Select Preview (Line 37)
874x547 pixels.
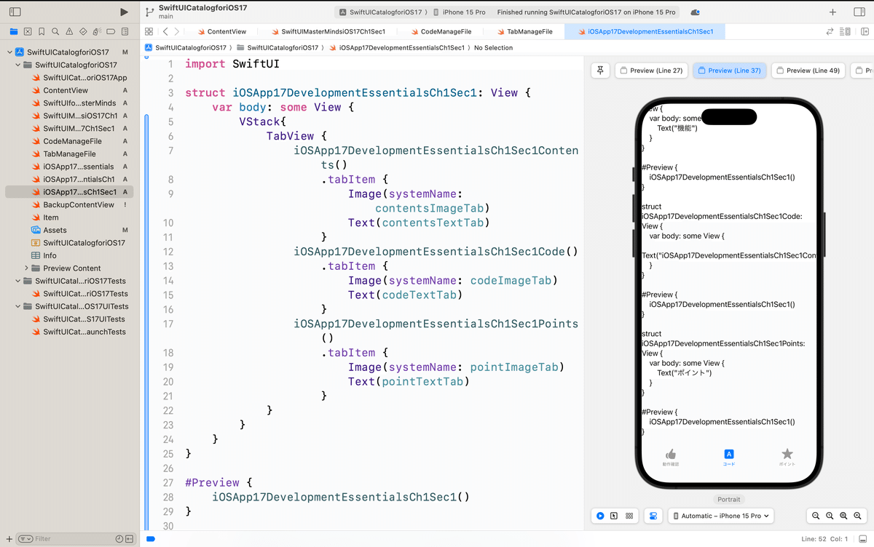coord(729,71)
